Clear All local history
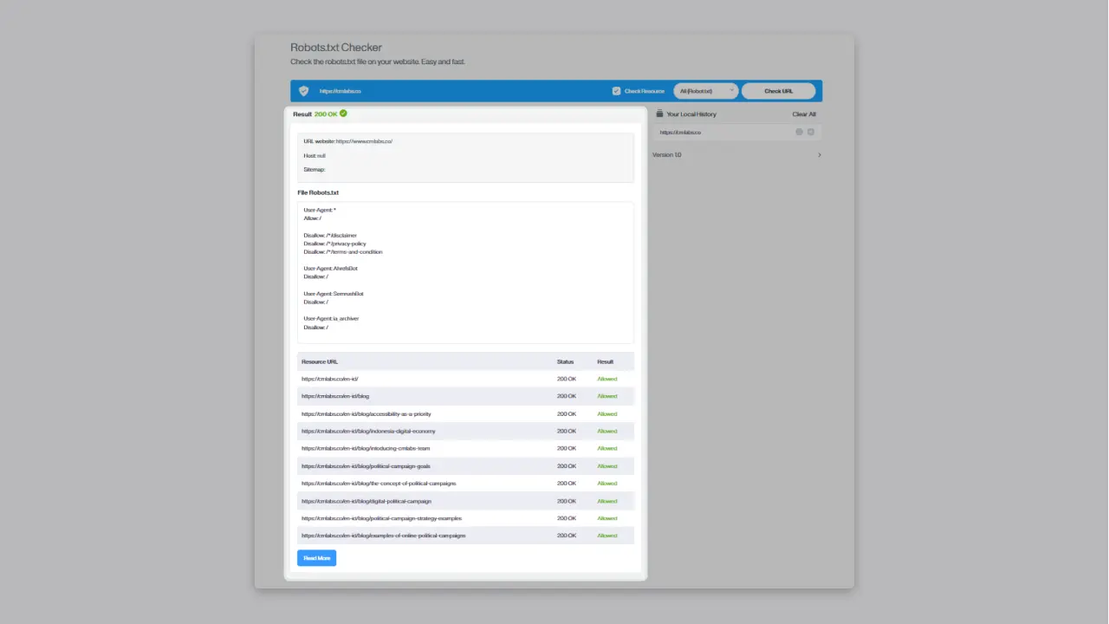1109x624 pixels. (x=803, y=114)
